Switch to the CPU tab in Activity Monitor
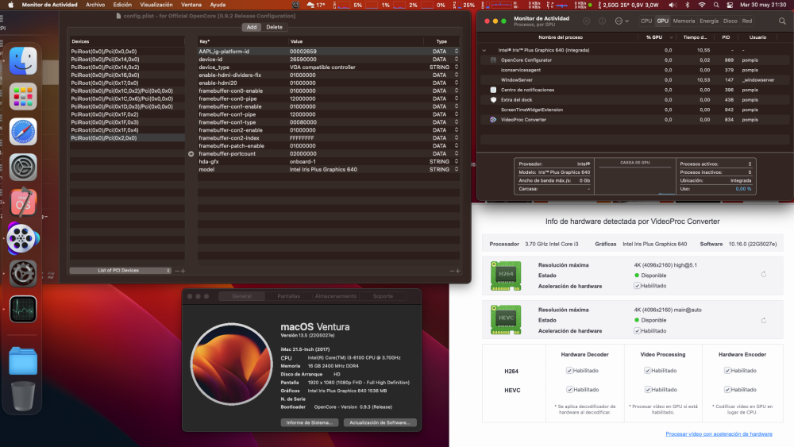 click(646, 21)
